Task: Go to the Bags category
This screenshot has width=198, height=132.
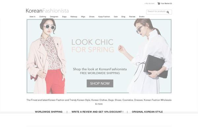Action: 64,16
